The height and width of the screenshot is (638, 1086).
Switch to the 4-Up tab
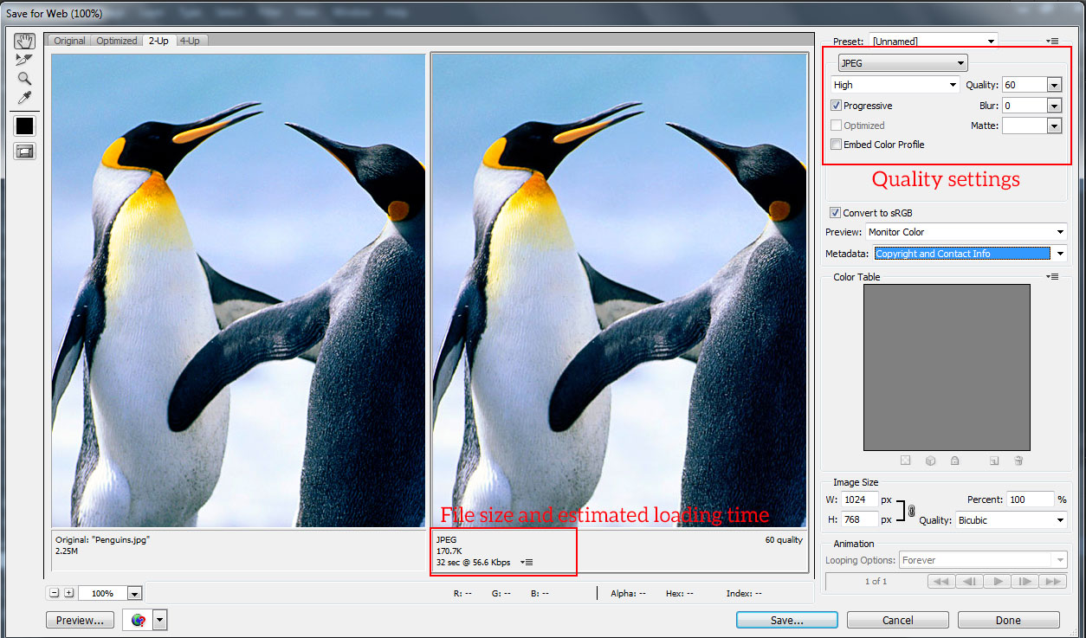pos(189,41)
